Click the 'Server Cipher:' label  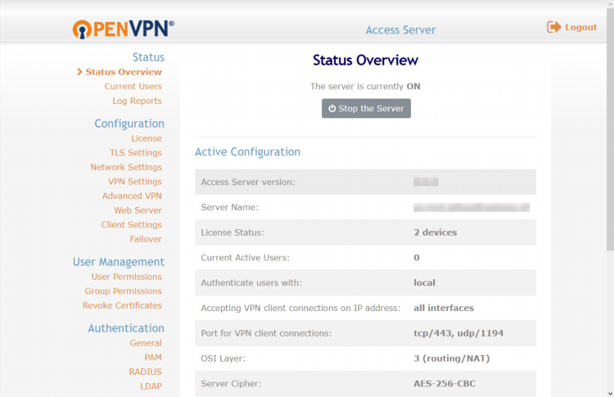[231, 384]
